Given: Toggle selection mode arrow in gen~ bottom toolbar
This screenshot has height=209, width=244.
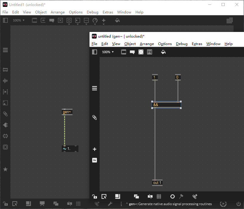Looking at the screenshot, I should click(x=104, y=196).
